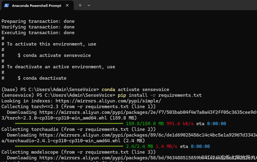Screen dimensions: 257x162
Task: Click the text 'Preparing transaction: done'
Action: [x=38, y=21]
